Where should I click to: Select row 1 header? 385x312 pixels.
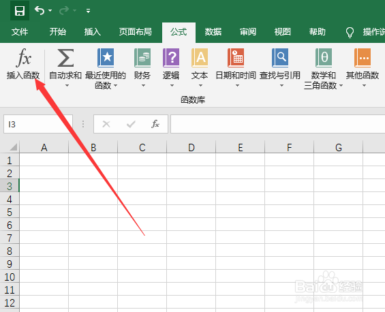pos(10,160)
